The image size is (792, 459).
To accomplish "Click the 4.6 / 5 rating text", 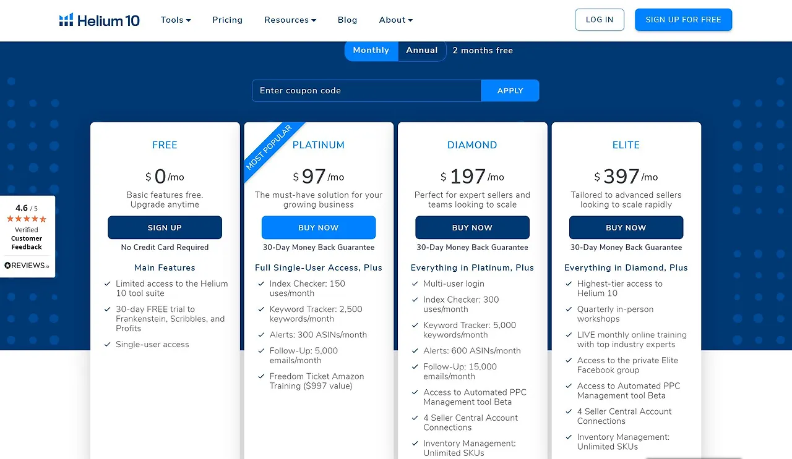I will (27, 209).
